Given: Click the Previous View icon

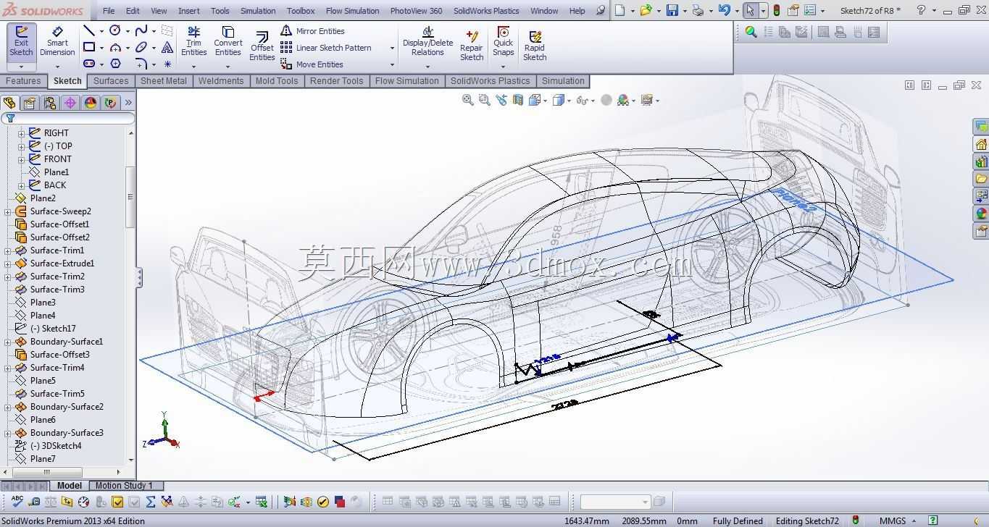Looking at the screenshot, I should point(501,101).
